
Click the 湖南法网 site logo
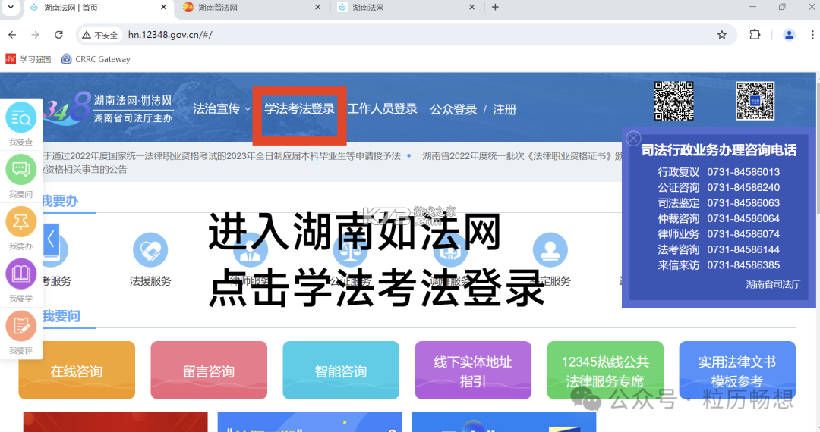click(109, 108)
